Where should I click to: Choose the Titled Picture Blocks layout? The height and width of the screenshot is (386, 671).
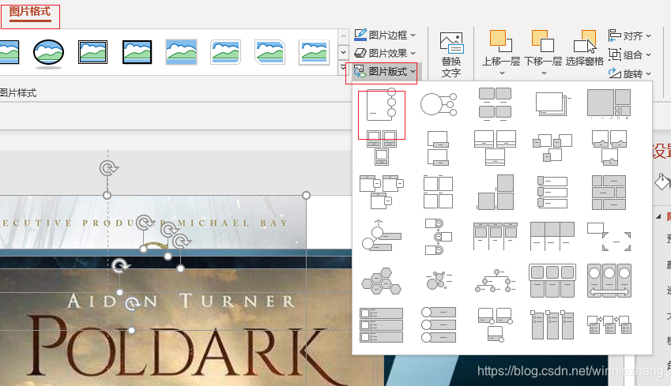coord(381,192)
